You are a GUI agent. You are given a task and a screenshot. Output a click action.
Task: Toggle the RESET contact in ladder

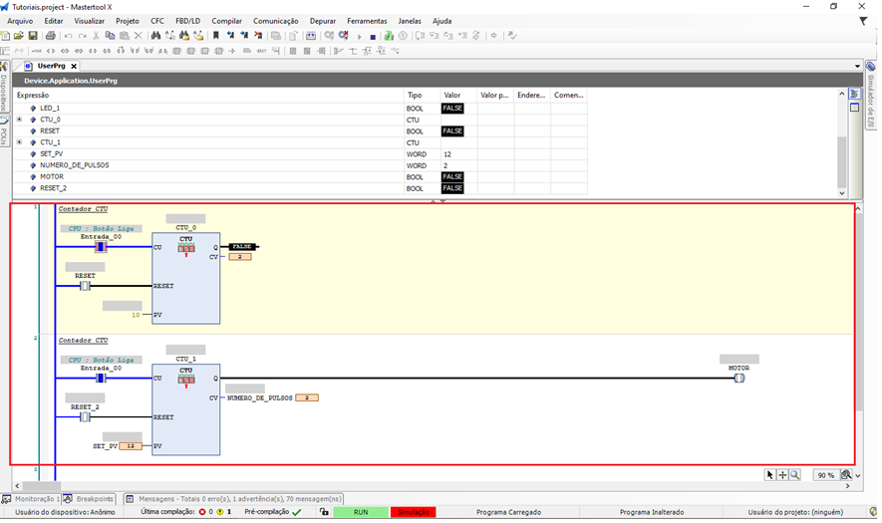(85, 286)
